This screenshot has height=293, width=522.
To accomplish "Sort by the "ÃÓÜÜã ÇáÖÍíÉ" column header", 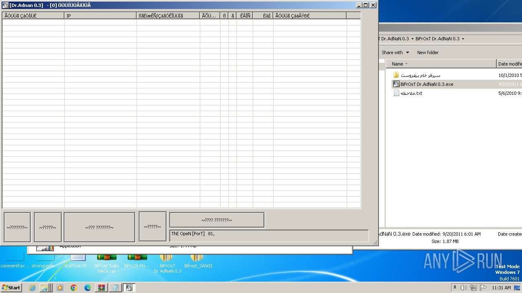I will (33, 15).
